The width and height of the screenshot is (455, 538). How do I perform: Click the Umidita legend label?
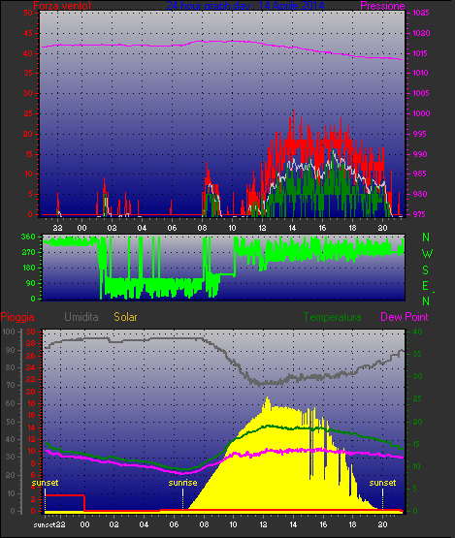coord(81,317)
